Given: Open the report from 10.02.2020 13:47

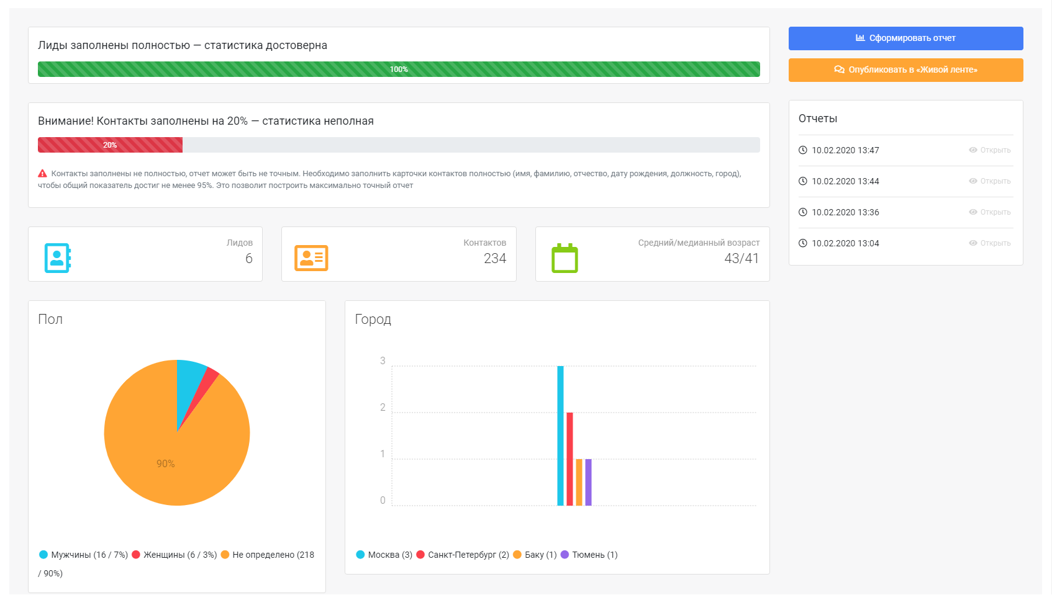Looking at the screenshot, I should tap(990, 150).
